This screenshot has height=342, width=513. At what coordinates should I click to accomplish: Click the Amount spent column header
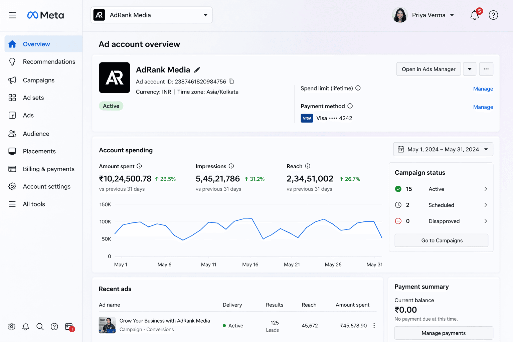(352, 305)
